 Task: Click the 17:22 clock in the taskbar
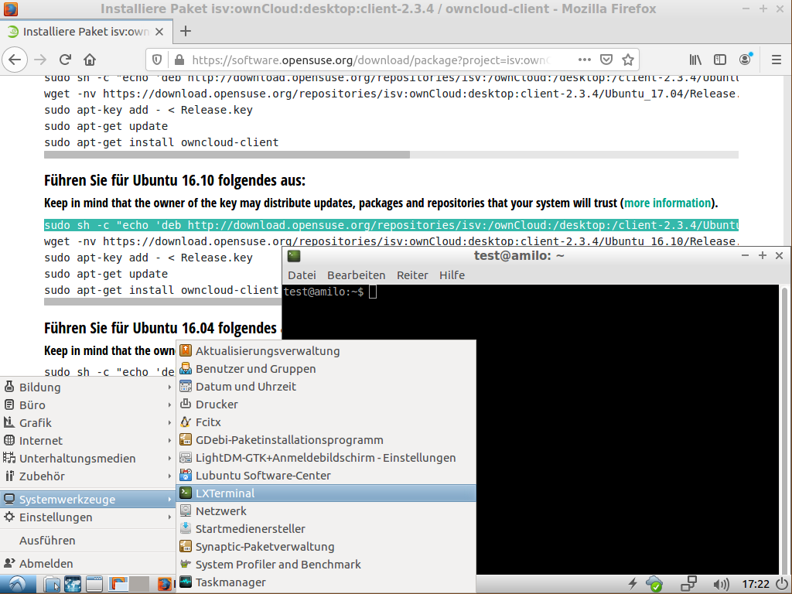[756, 584]
